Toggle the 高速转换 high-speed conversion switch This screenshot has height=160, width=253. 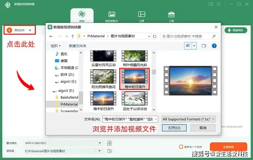236,30
